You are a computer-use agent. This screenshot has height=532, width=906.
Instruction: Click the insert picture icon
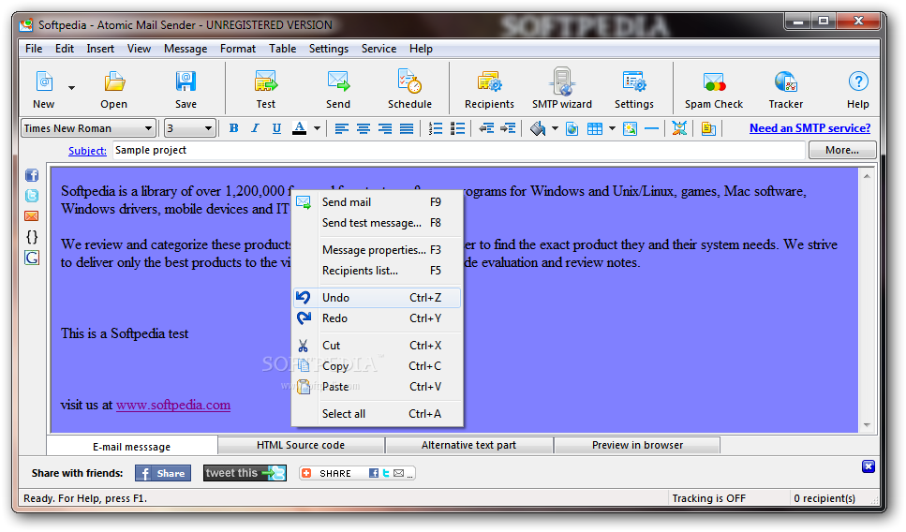(630, 128)
